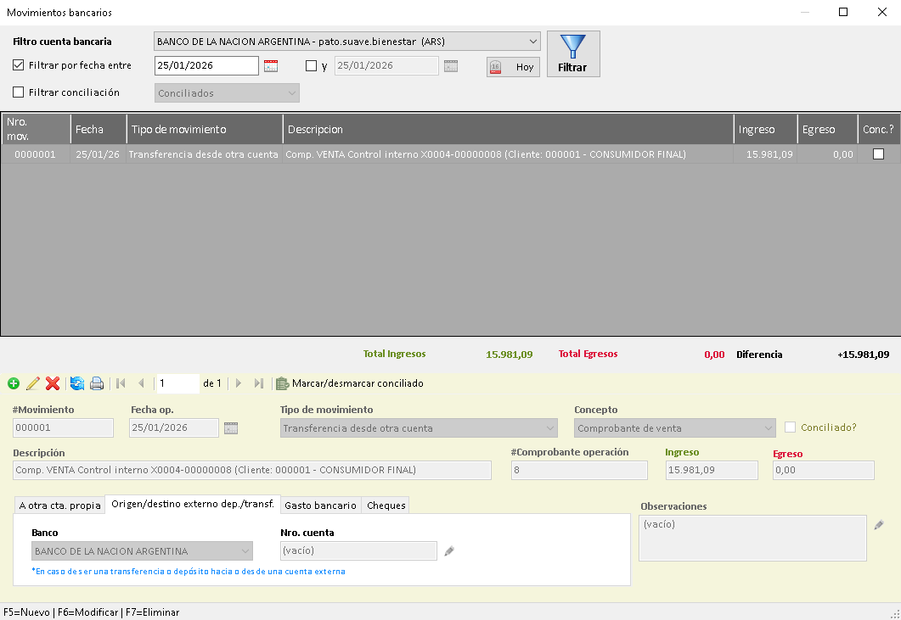Tick the Conc.? checkbox in movement row
This screenshot has width=901, height=620.
[878, 154]
